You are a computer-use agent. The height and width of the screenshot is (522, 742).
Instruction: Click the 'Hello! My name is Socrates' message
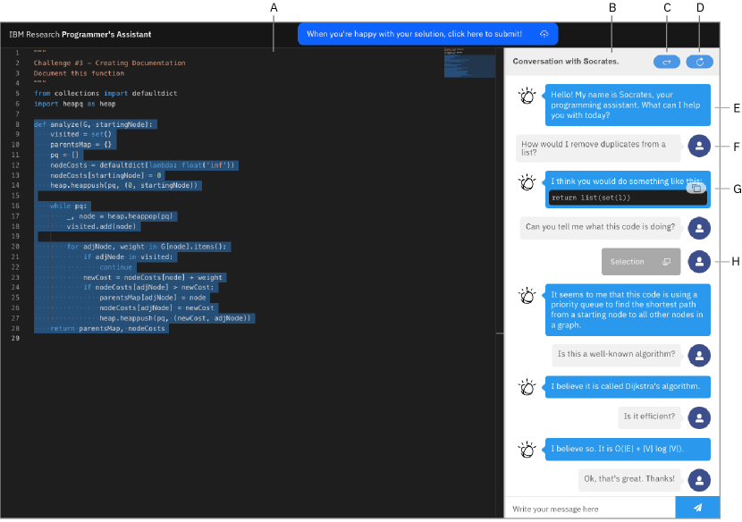click(x=628, y=105)
